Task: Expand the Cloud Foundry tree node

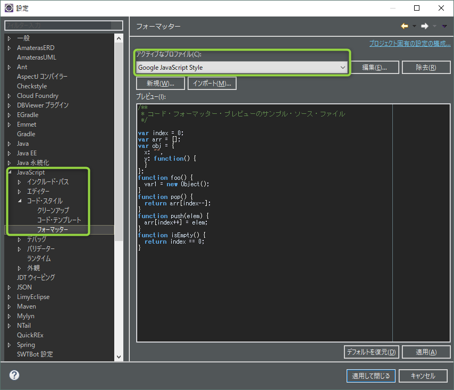Action: pos(9,96)
